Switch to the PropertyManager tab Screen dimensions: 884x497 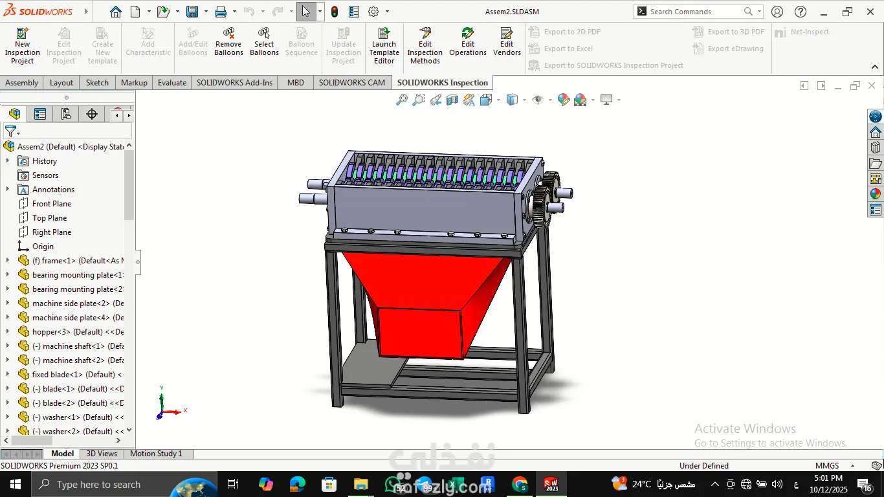point(40,115)
